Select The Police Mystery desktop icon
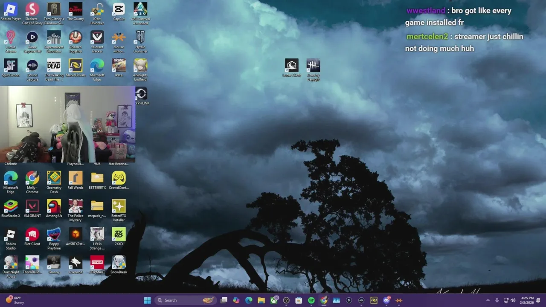 (x=76, y=211)
